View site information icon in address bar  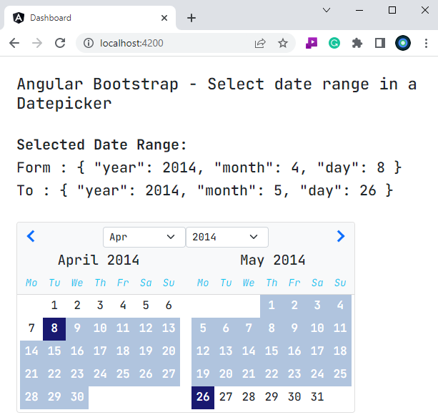point(89,43)
